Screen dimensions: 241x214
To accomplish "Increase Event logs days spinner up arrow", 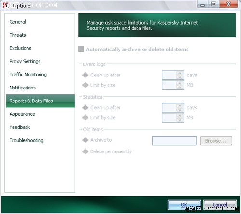I will (180, 73).
